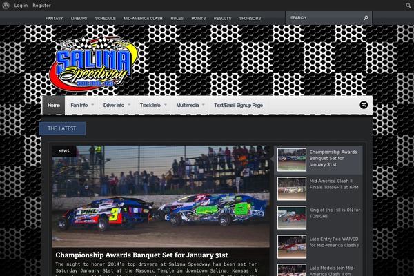Screen dimensions: 414x276
Task: Select the Late Entry Fee WAIVED thumbnail
Action: coord(292,247)
